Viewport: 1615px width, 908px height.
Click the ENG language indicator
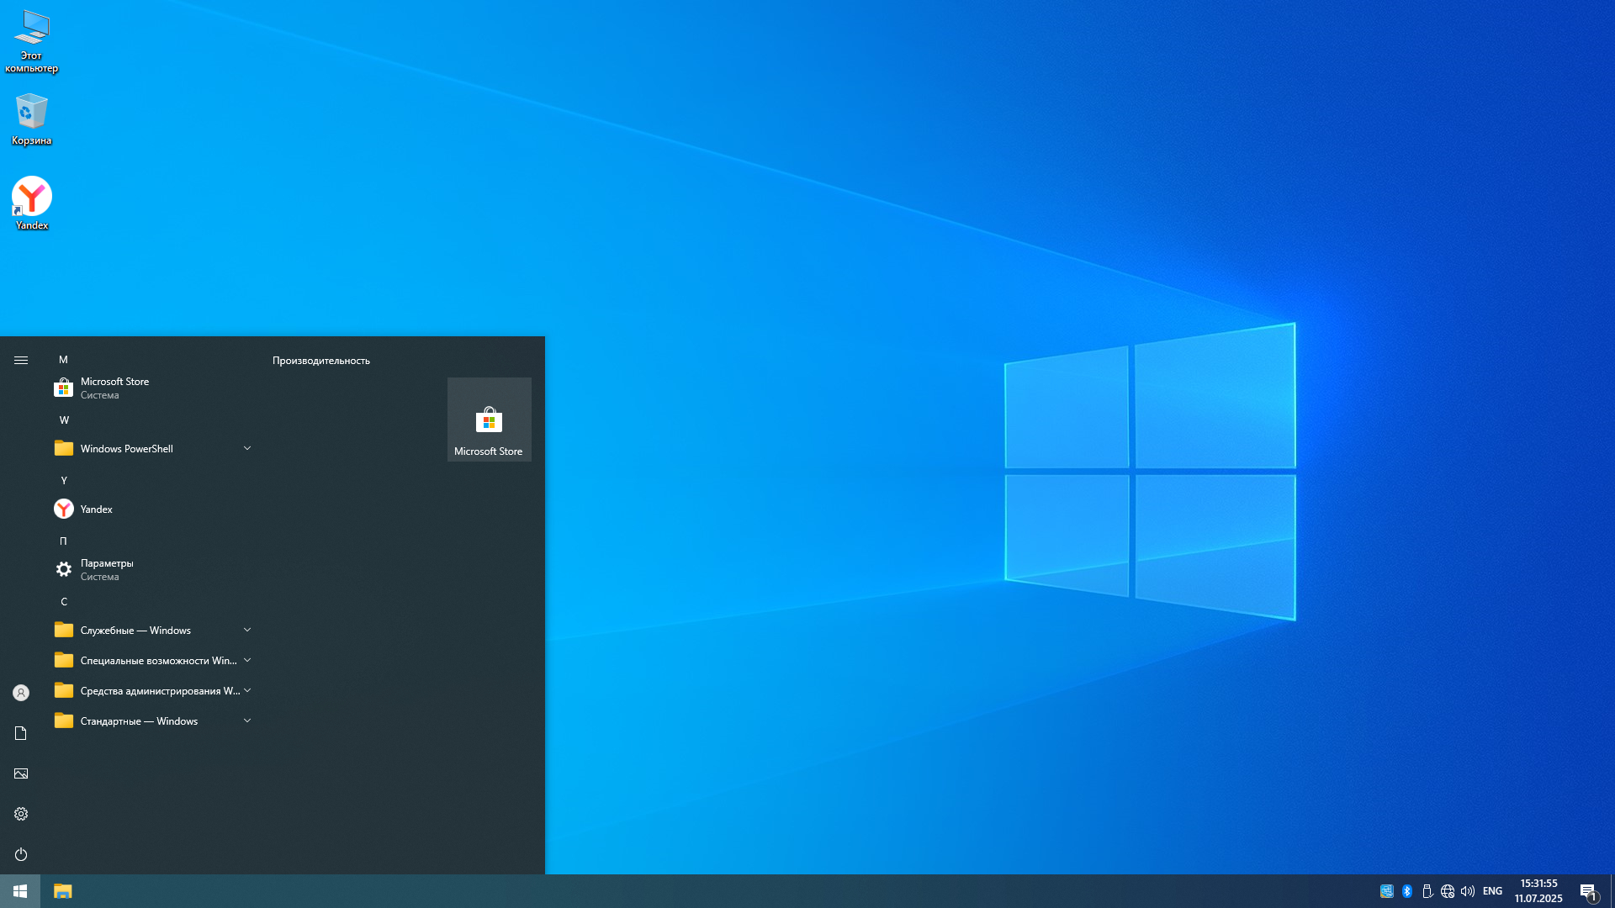coord(1492,891)
